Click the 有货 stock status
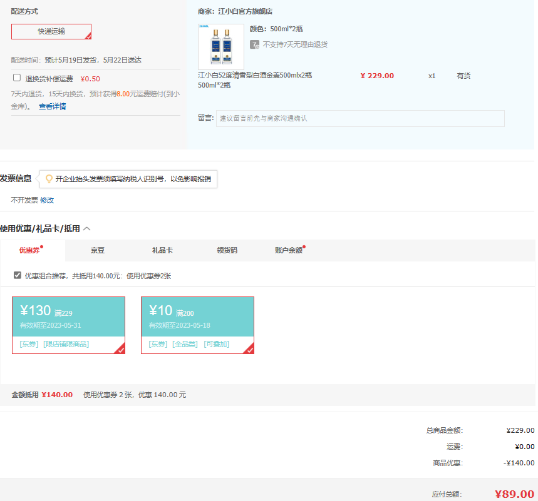538x501 pixels. point(463,76)
